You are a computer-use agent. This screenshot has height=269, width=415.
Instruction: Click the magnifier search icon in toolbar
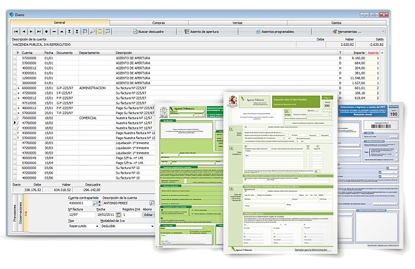coord(92,31)
